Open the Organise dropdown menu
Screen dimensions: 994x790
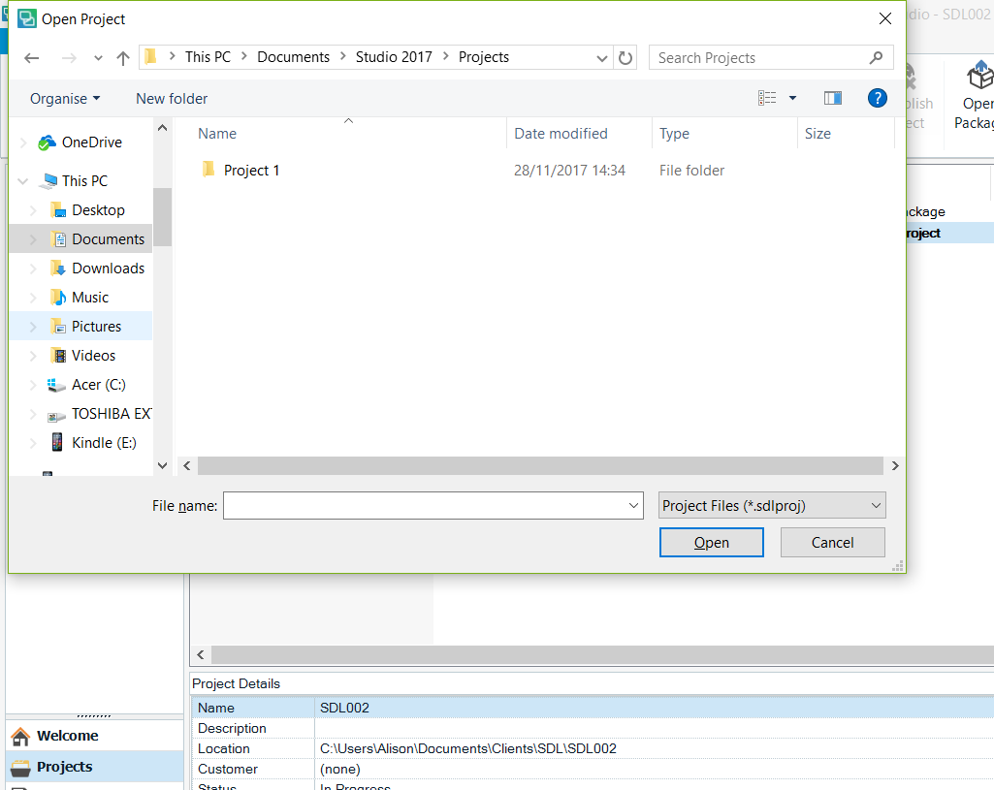64,99
